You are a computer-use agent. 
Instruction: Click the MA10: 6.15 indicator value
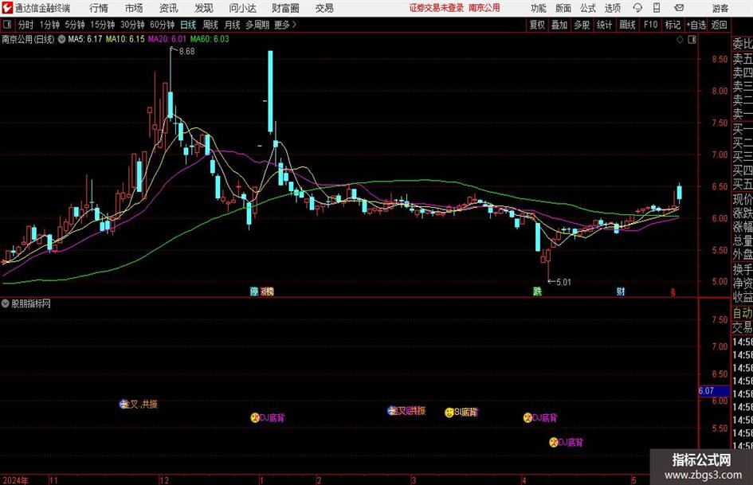click(125, 39)
